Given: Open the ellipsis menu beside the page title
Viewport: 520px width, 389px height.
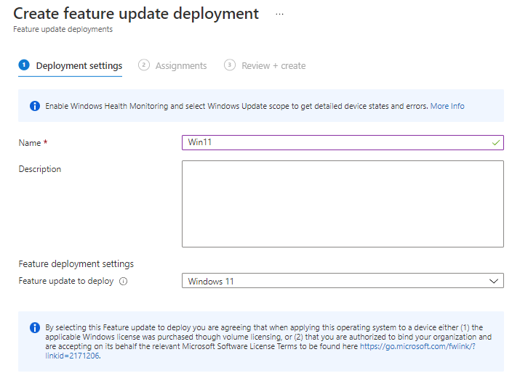Looking at the screenshot, I should click(279, 14).
